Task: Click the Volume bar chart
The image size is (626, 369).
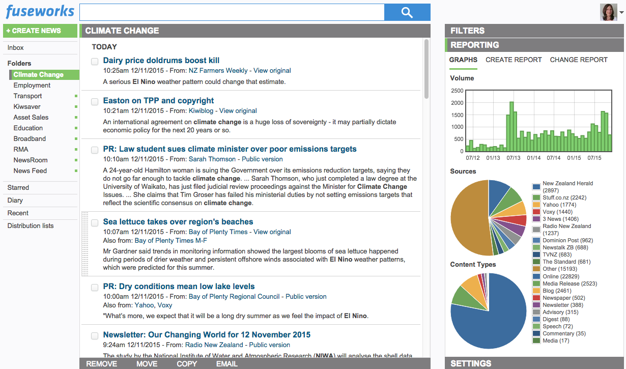Action: [538, 121]
